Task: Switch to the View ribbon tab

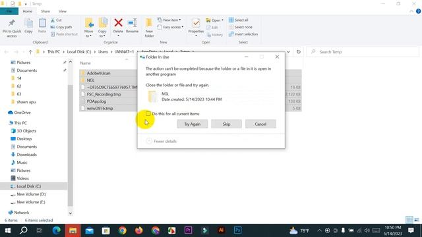Action: pyautogui.click(x=63, y=11)
